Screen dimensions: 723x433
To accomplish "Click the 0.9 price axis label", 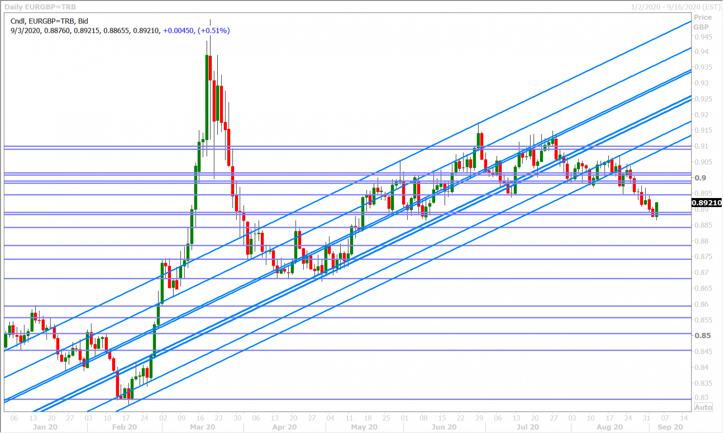I will point(700,178).
